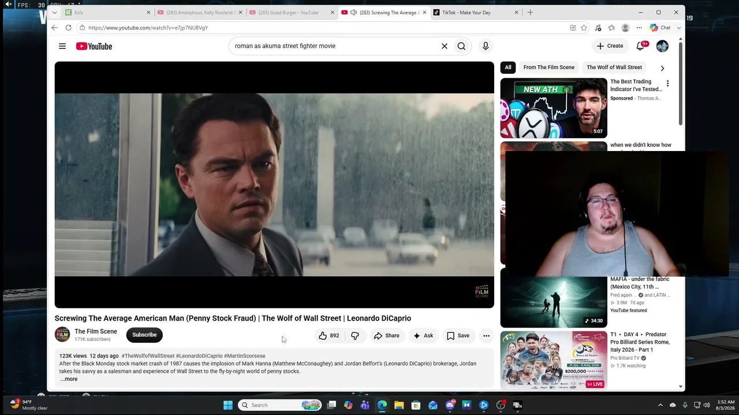Open the #MartinScorsese hashtag link
Screen dimensions: 739x415
245,356
